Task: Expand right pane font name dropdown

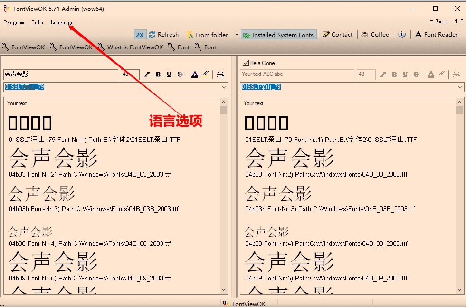Action: coord(460,87)
